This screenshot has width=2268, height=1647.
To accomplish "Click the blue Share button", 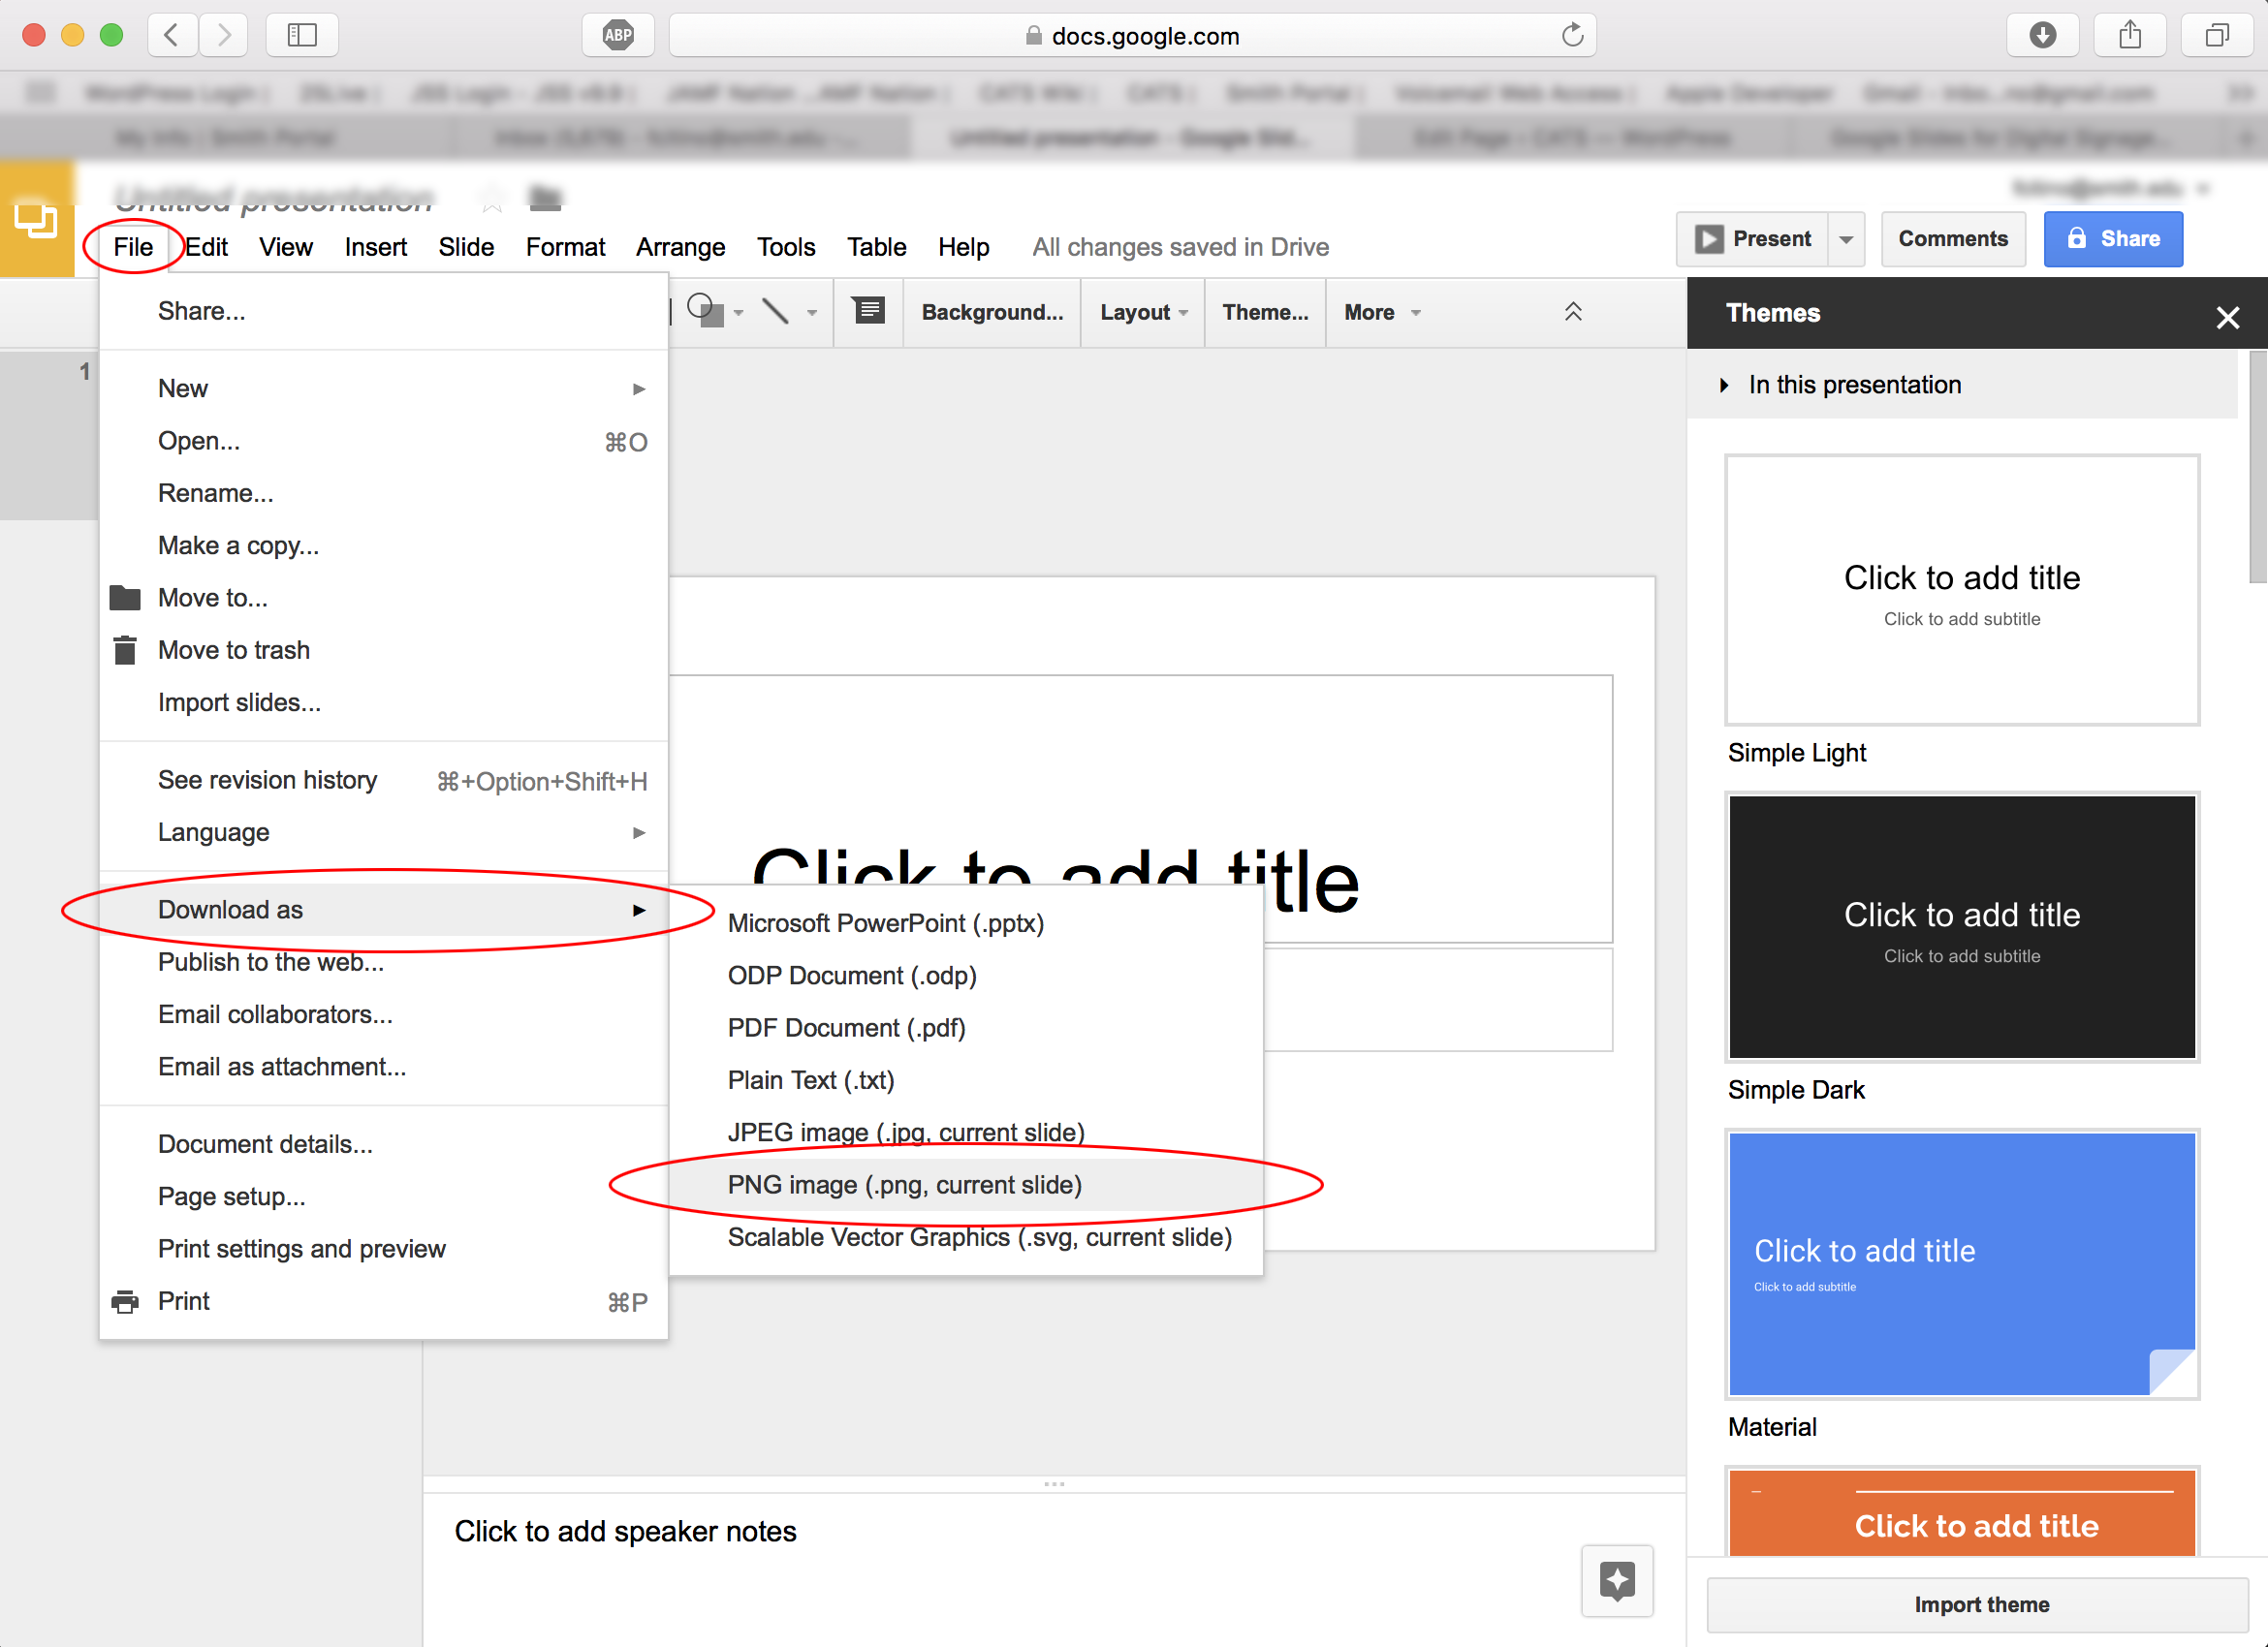I will 2113,239.
